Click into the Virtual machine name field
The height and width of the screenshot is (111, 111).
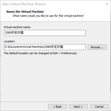(45, 33)
